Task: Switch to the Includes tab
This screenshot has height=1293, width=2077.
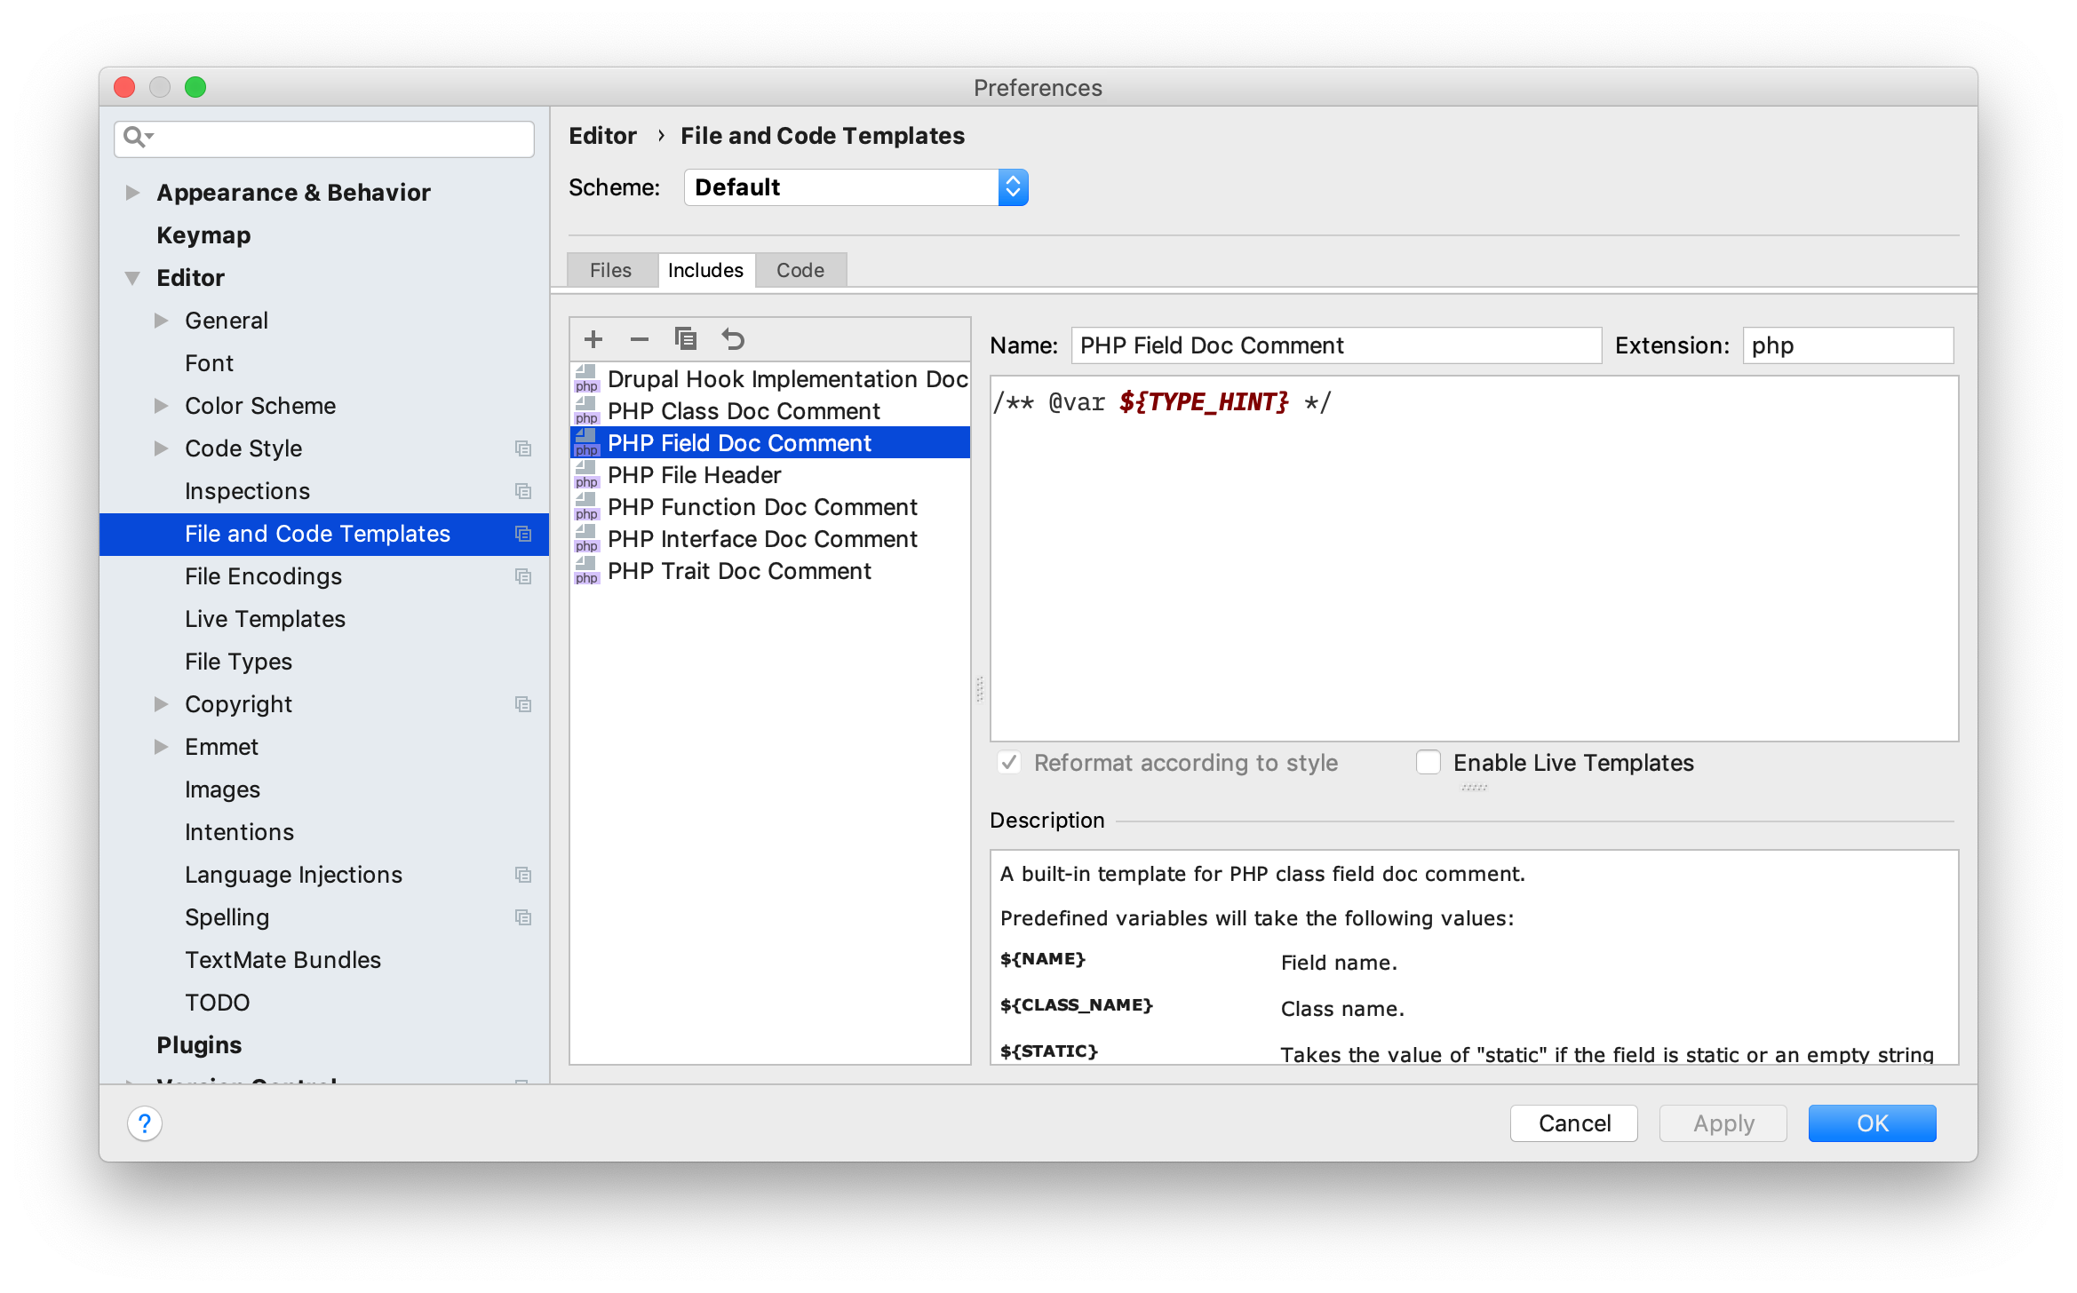Action: coord(705,270)
